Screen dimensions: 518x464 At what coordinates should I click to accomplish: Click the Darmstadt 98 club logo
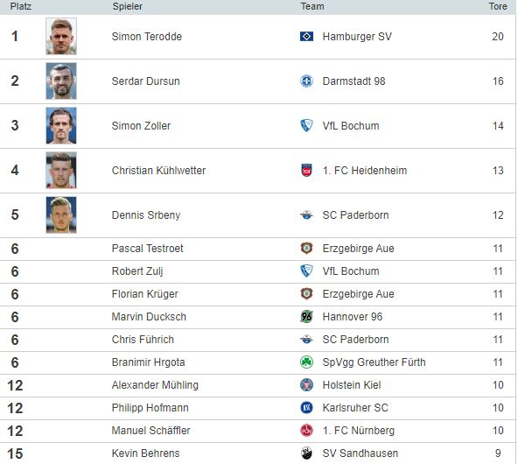click(x=306, y=81)
